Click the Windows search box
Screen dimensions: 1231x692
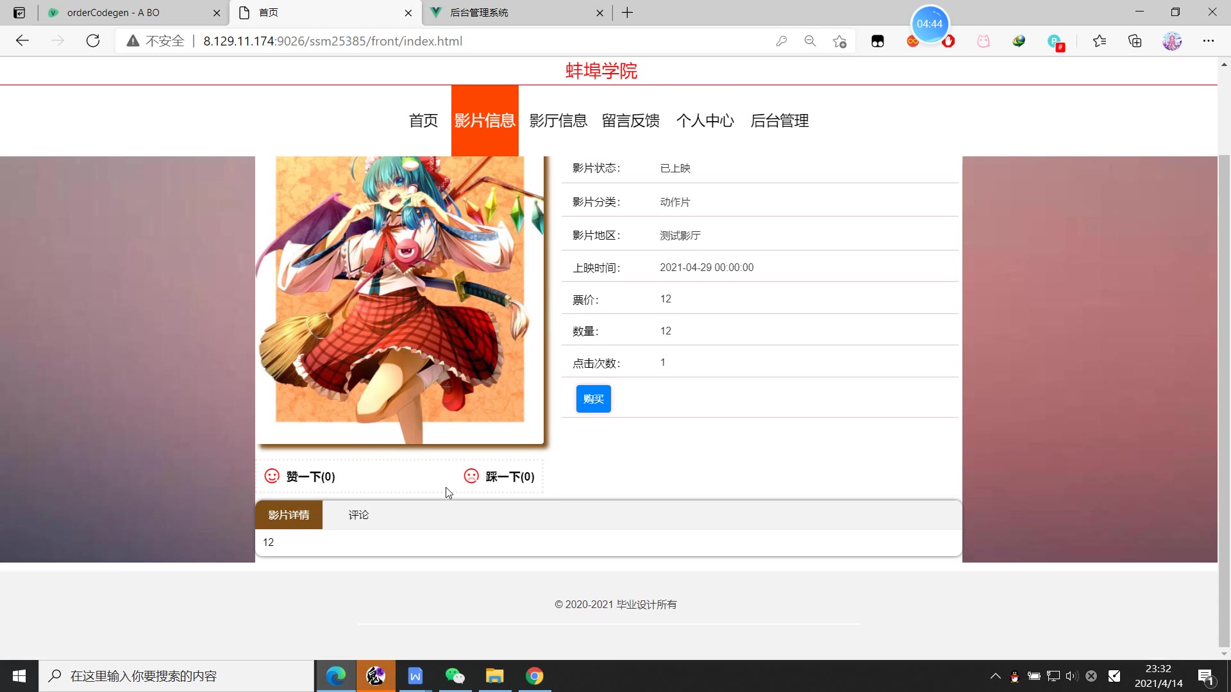click(176, 676)
